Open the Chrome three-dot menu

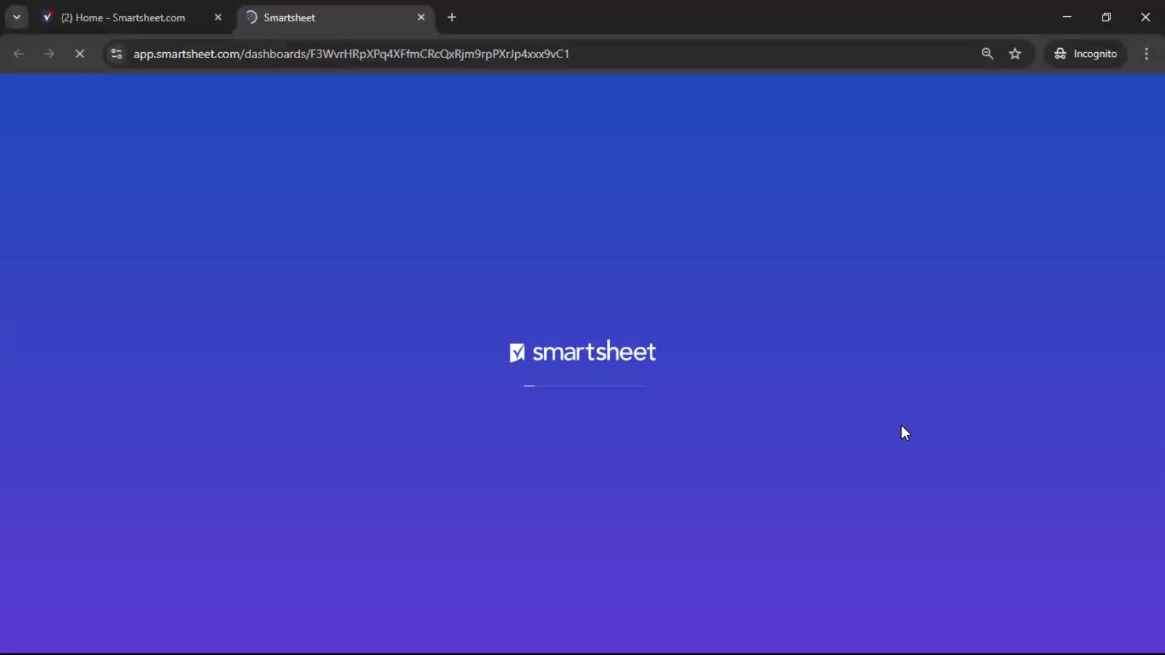coord(1147,53)
